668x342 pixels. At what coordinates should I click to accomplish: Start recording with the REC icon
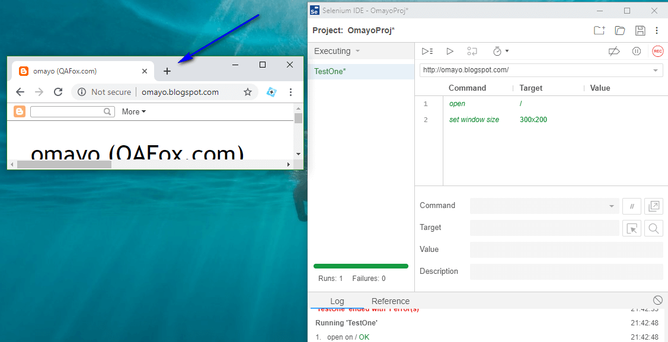657,51
